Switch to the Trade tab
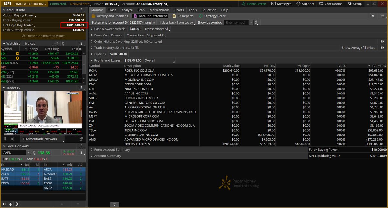This screenshot has height=208, width=388. [112, 10]
